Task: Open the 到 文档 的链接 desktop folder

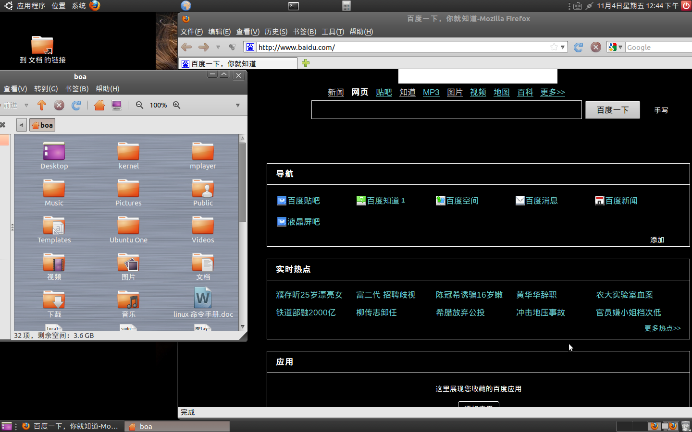Action: coord(42,45)
